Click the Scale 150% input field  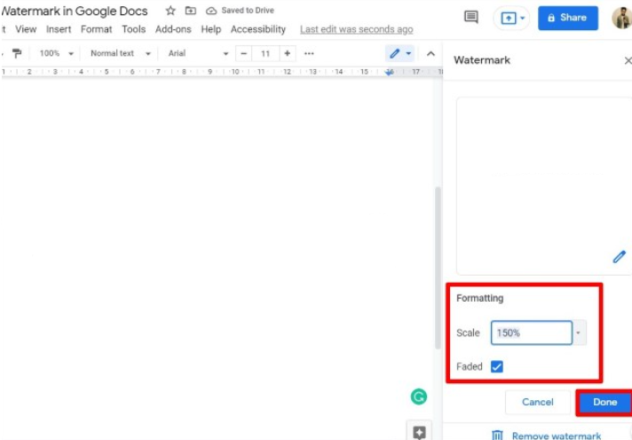[x=531, y=333]
